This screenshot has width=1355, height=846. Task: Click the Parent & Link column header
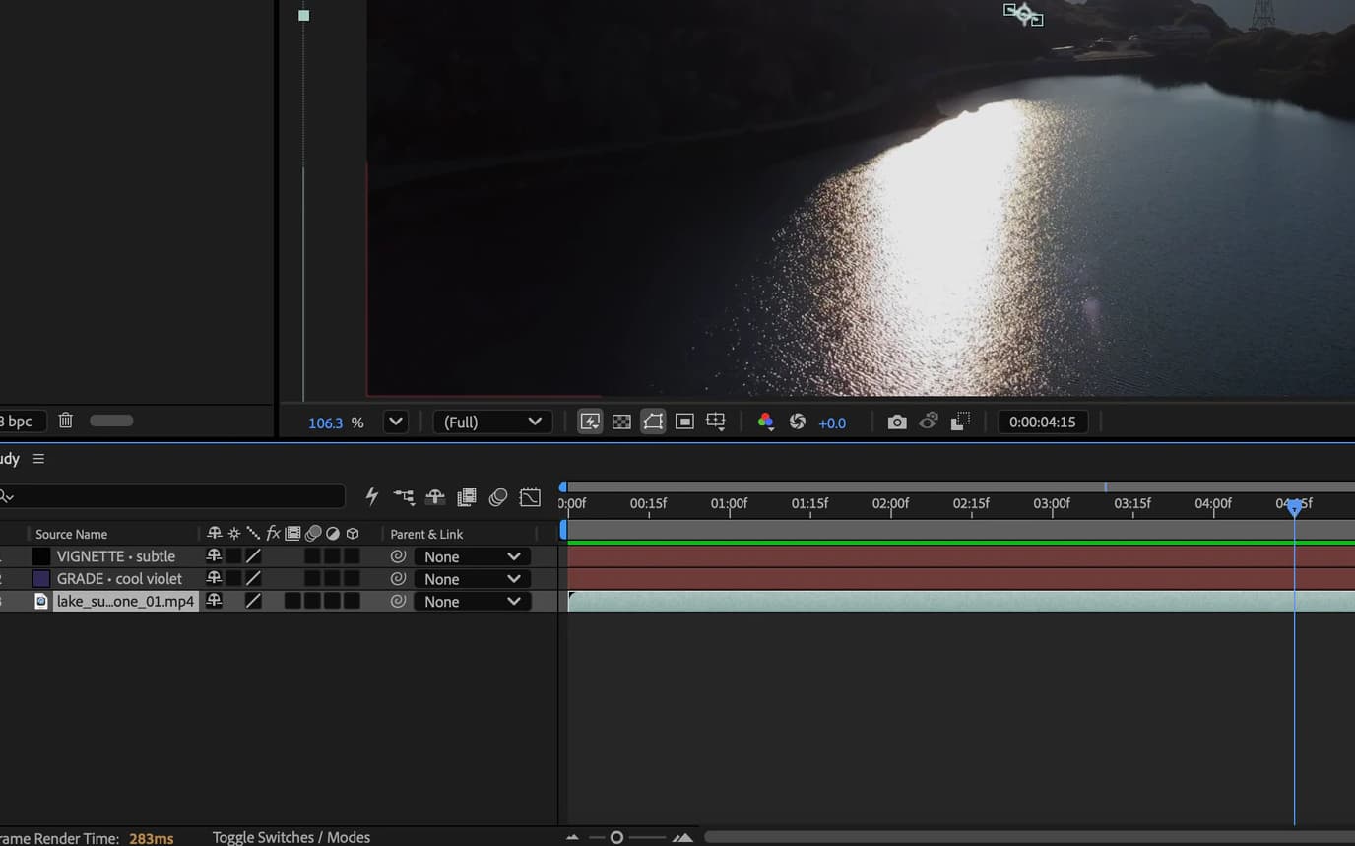pyautogui.click(x=426, y=534)
